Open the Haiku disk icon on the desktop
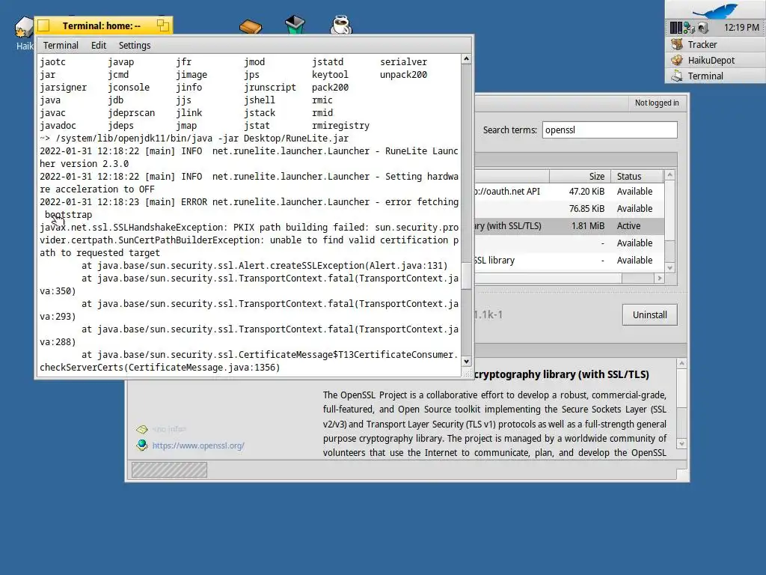The height and width of the screenshot is (575, 766). [x=23, y=28]
